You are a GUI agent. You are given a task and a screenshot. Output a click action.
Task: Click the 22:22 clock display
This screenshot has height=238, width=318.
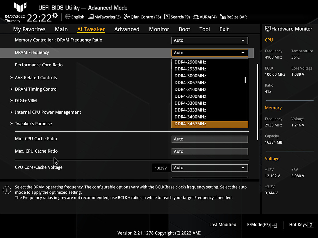39,18
